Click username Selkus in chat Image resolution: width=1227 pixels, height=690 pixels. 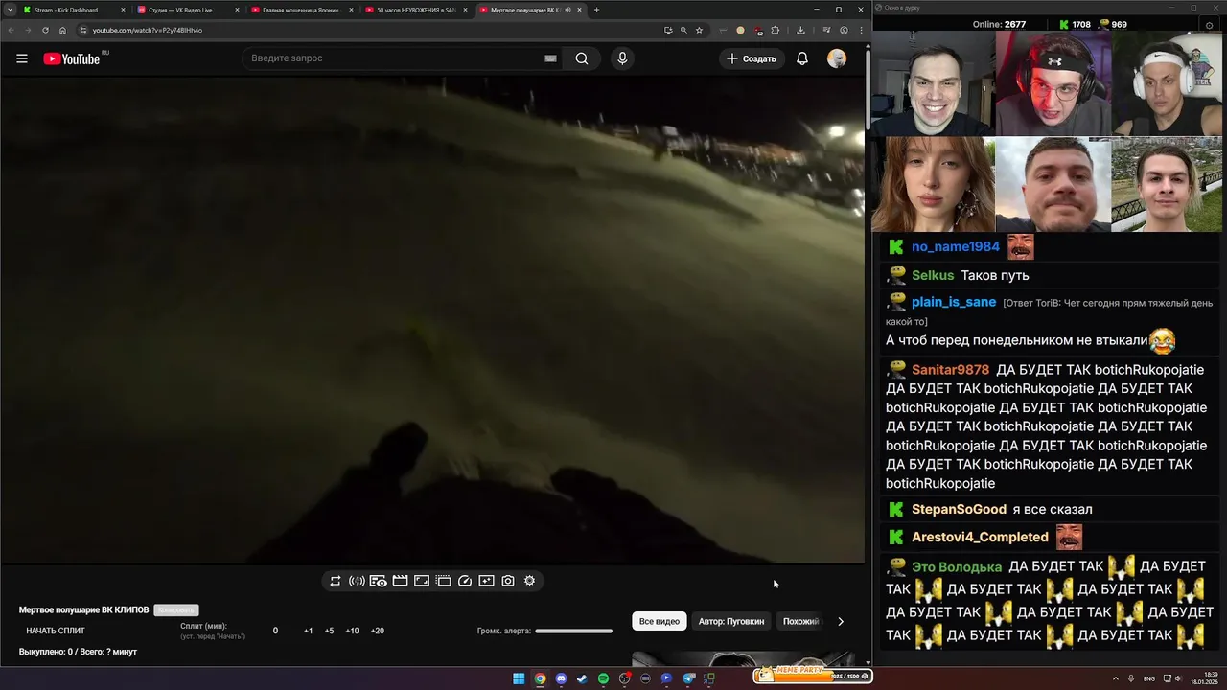click(933, 275)
